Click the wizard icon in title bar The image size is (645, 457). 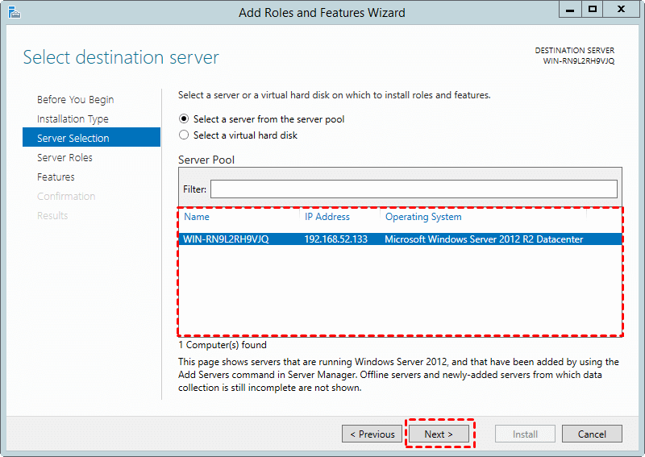[14, 13]
